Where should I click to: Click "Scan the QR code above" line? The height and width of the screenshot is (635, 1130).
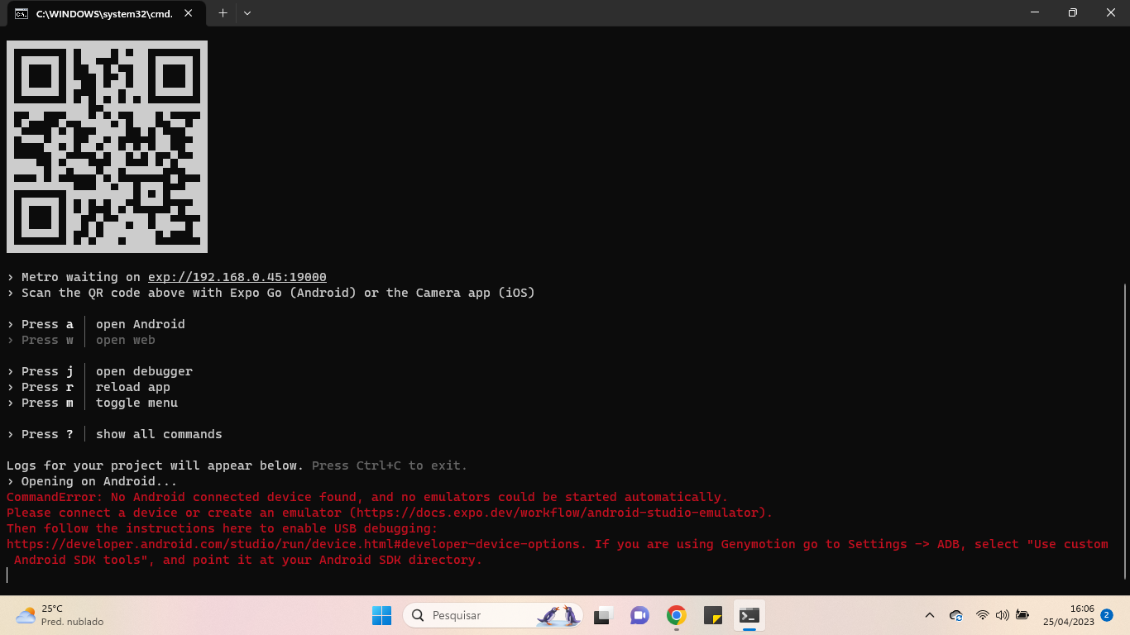271,293
